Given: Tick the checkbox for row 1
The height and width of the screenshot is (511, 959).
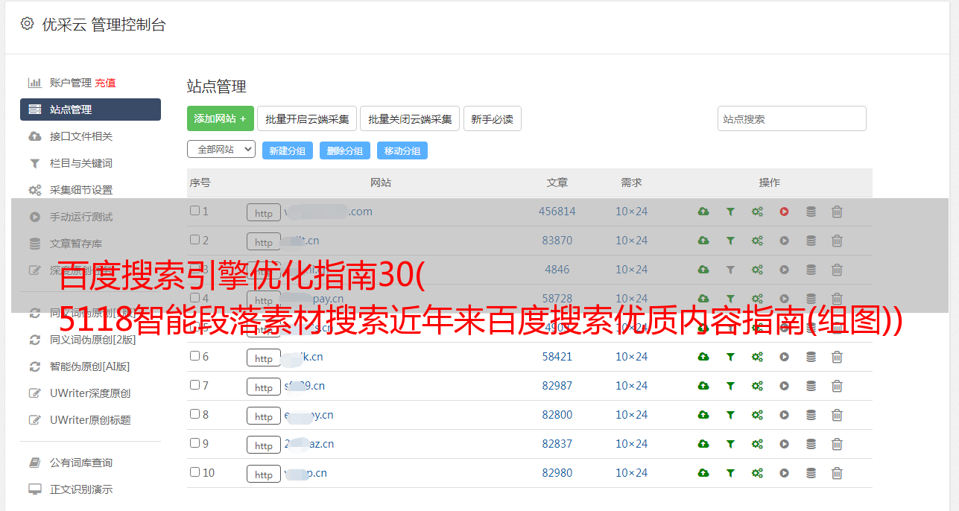Looking at the screenshot, I should pos(194,211).
